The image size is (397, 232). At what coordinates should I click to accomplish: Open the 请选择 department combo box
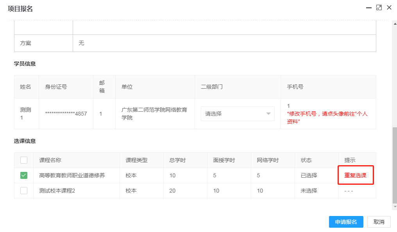click(x=237, y=114)
